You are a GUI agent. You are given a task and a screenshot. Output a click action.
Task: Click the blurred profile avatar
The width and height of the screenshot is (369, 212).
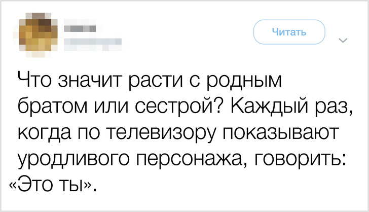(39, 33)
